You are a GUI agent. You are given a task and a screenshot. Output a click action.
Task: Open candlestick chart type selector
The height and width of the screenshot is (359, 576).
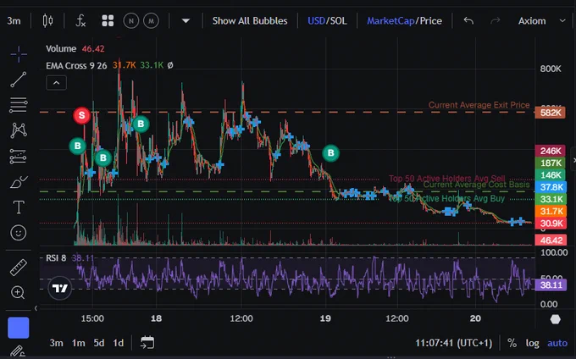click(47, 21)
